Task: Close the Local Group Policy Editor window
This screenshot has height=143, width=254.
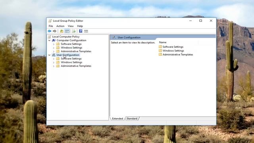Action: coord(211,21)
